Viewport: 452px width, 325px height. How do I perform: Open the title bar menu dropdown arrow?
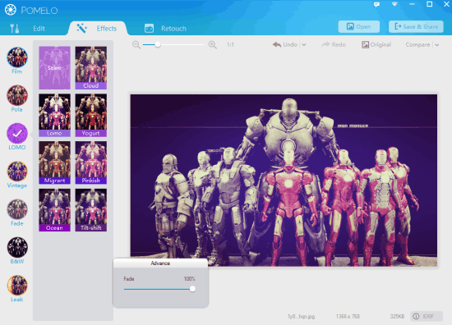[394, 4]
